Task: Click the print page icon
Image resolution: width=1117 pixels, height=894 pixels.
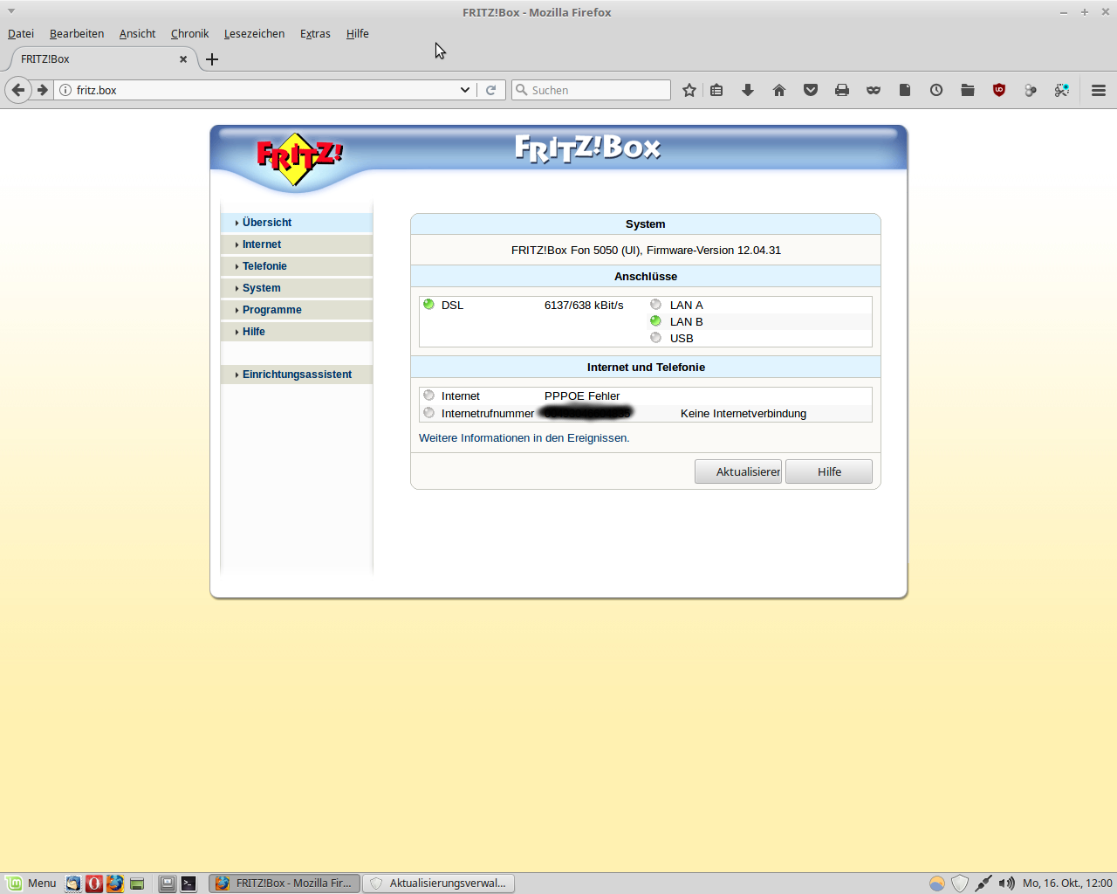Action: (x=842, y=90)
